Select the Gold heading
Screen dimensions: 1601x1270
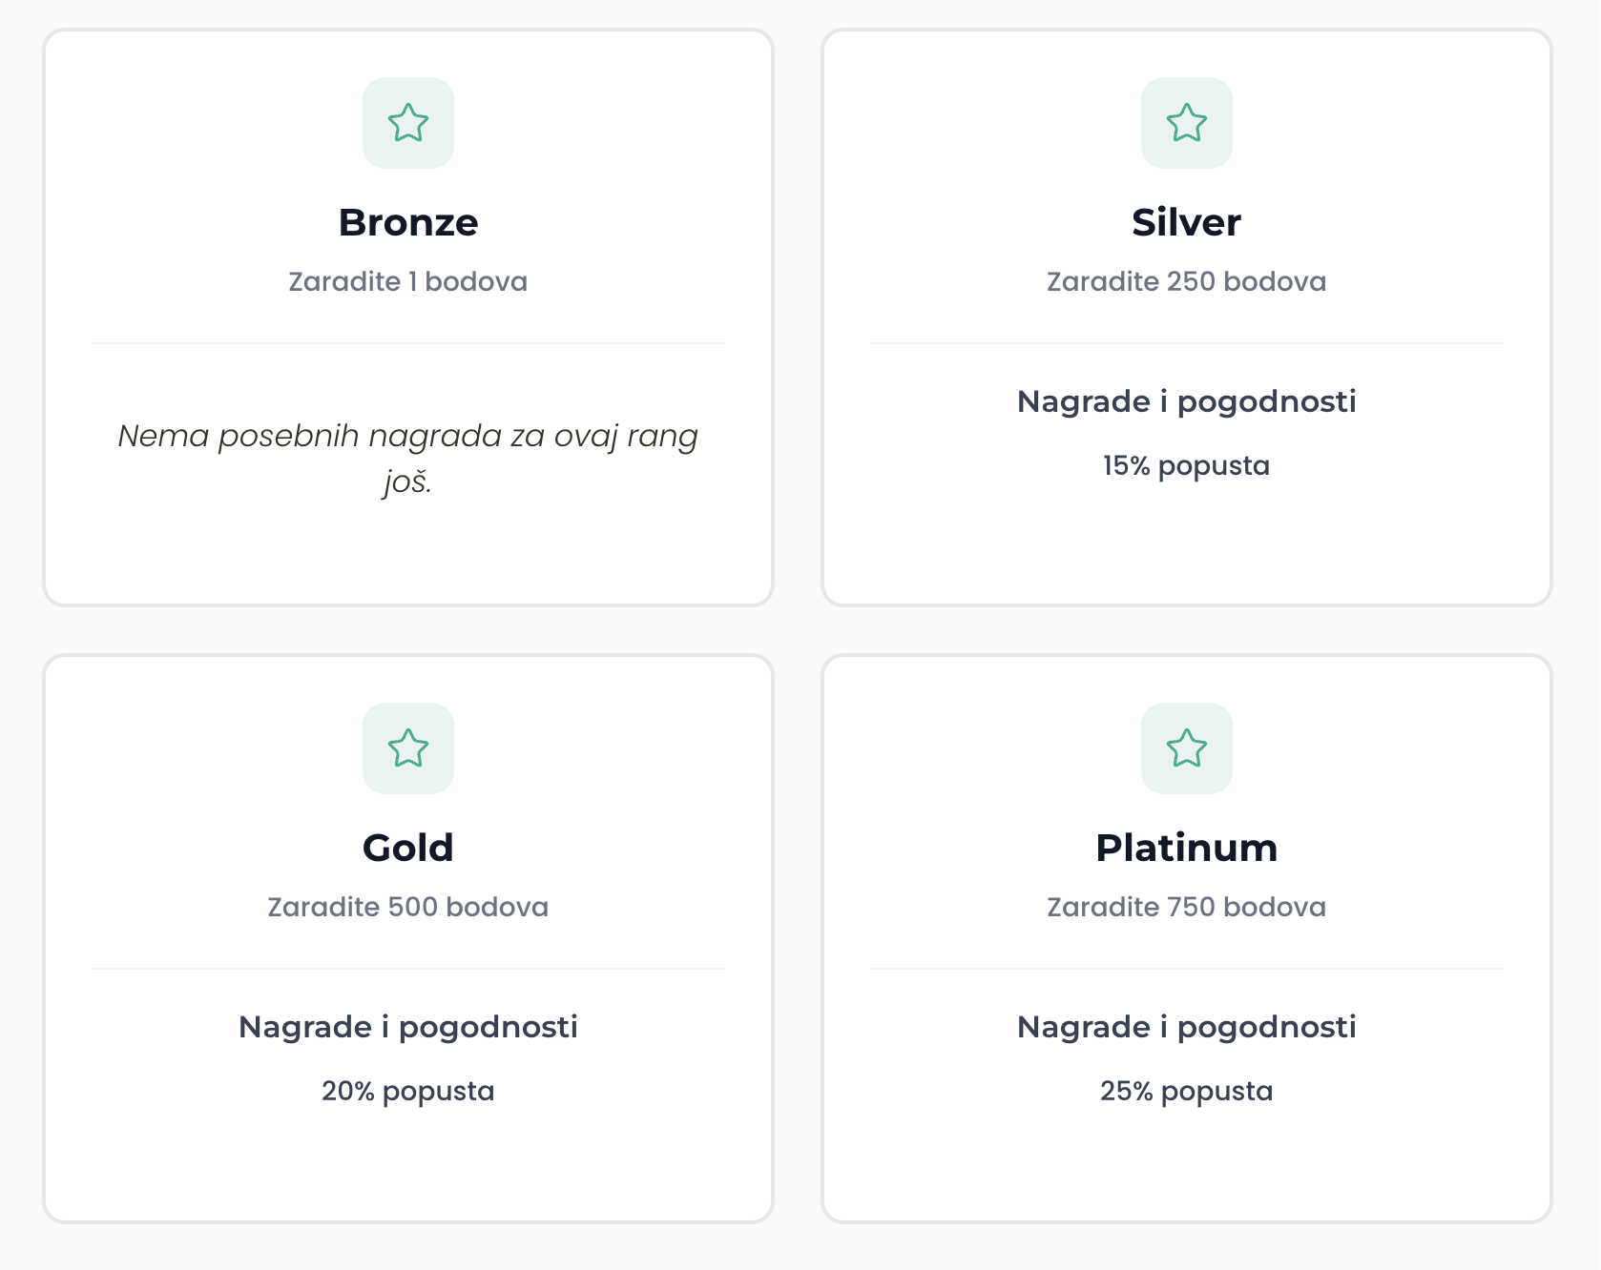pos(408,848)
